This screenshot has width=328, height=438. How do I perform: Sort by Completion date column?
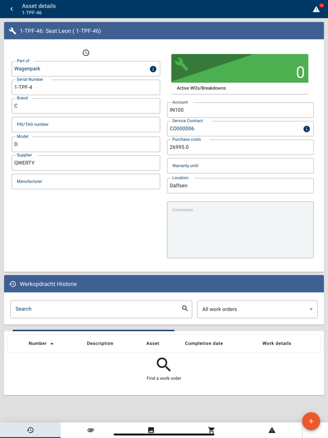(204, 343)
